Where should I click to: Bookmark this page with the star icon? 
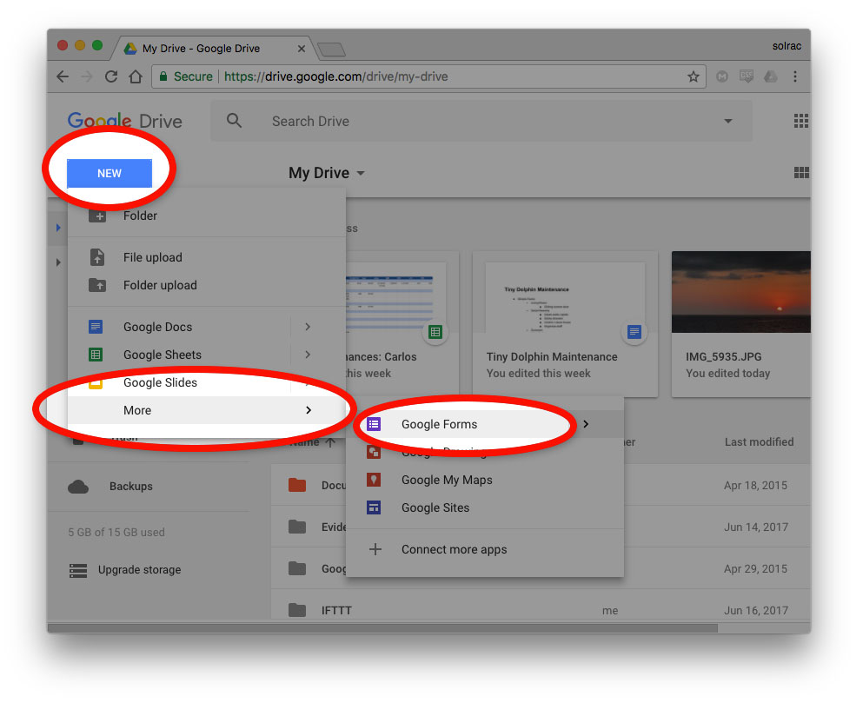click(694, 76)
